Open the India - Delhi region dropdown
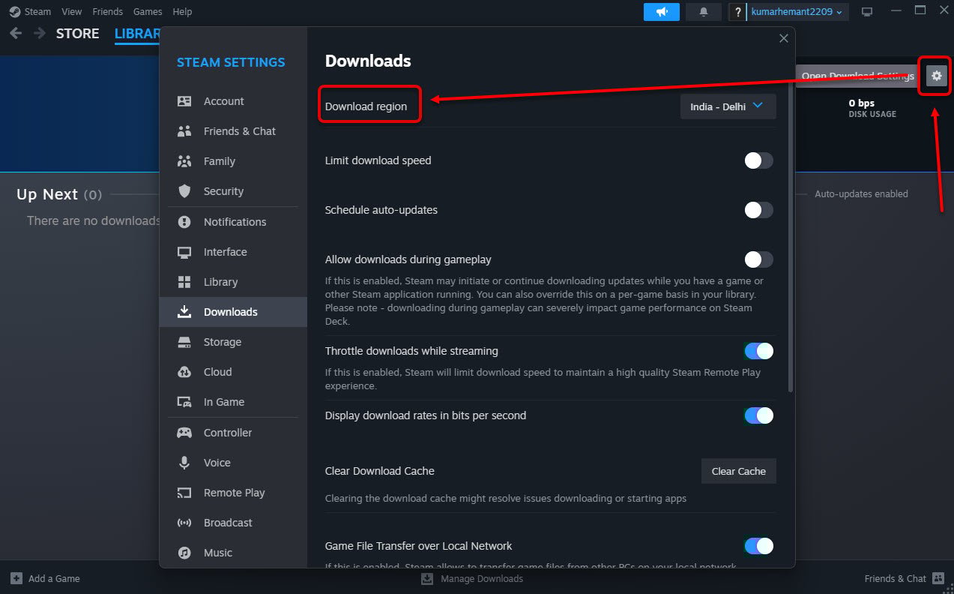This screenshot has height=594, width=954. pos(727,106)
